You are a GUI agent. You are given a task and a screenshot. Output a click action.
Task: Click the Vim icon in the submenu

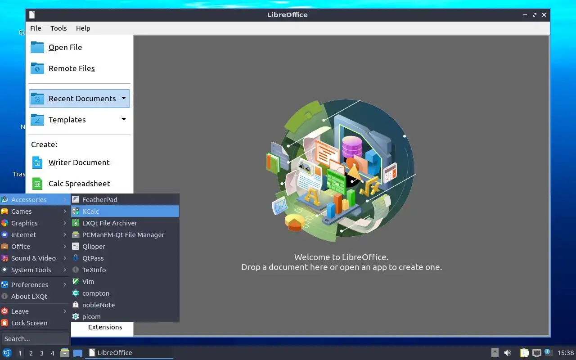pyautogui.click(x=76, y=281)
